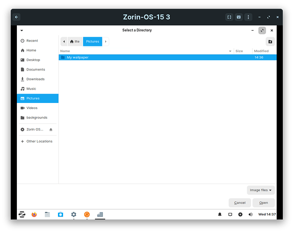Switch to the active dialog taskbar item
This screenshot has height=233, width=294.
click(100, 214)
